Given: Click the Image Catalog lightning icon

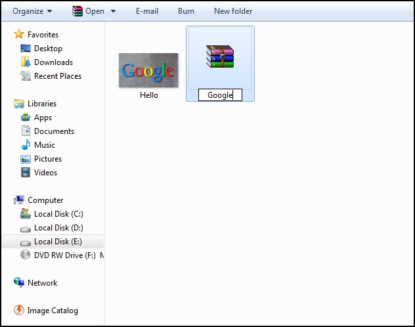Looking at the screenshot, I should tap(19, 310).
